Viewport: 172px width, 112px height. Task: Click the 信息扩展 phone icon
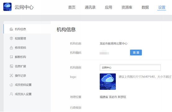[x=11, y=66]
